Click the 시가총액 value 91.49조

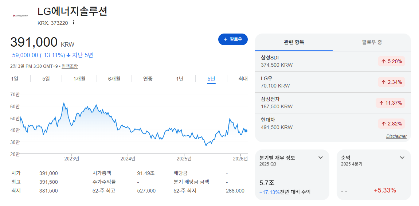pos(146,173)
